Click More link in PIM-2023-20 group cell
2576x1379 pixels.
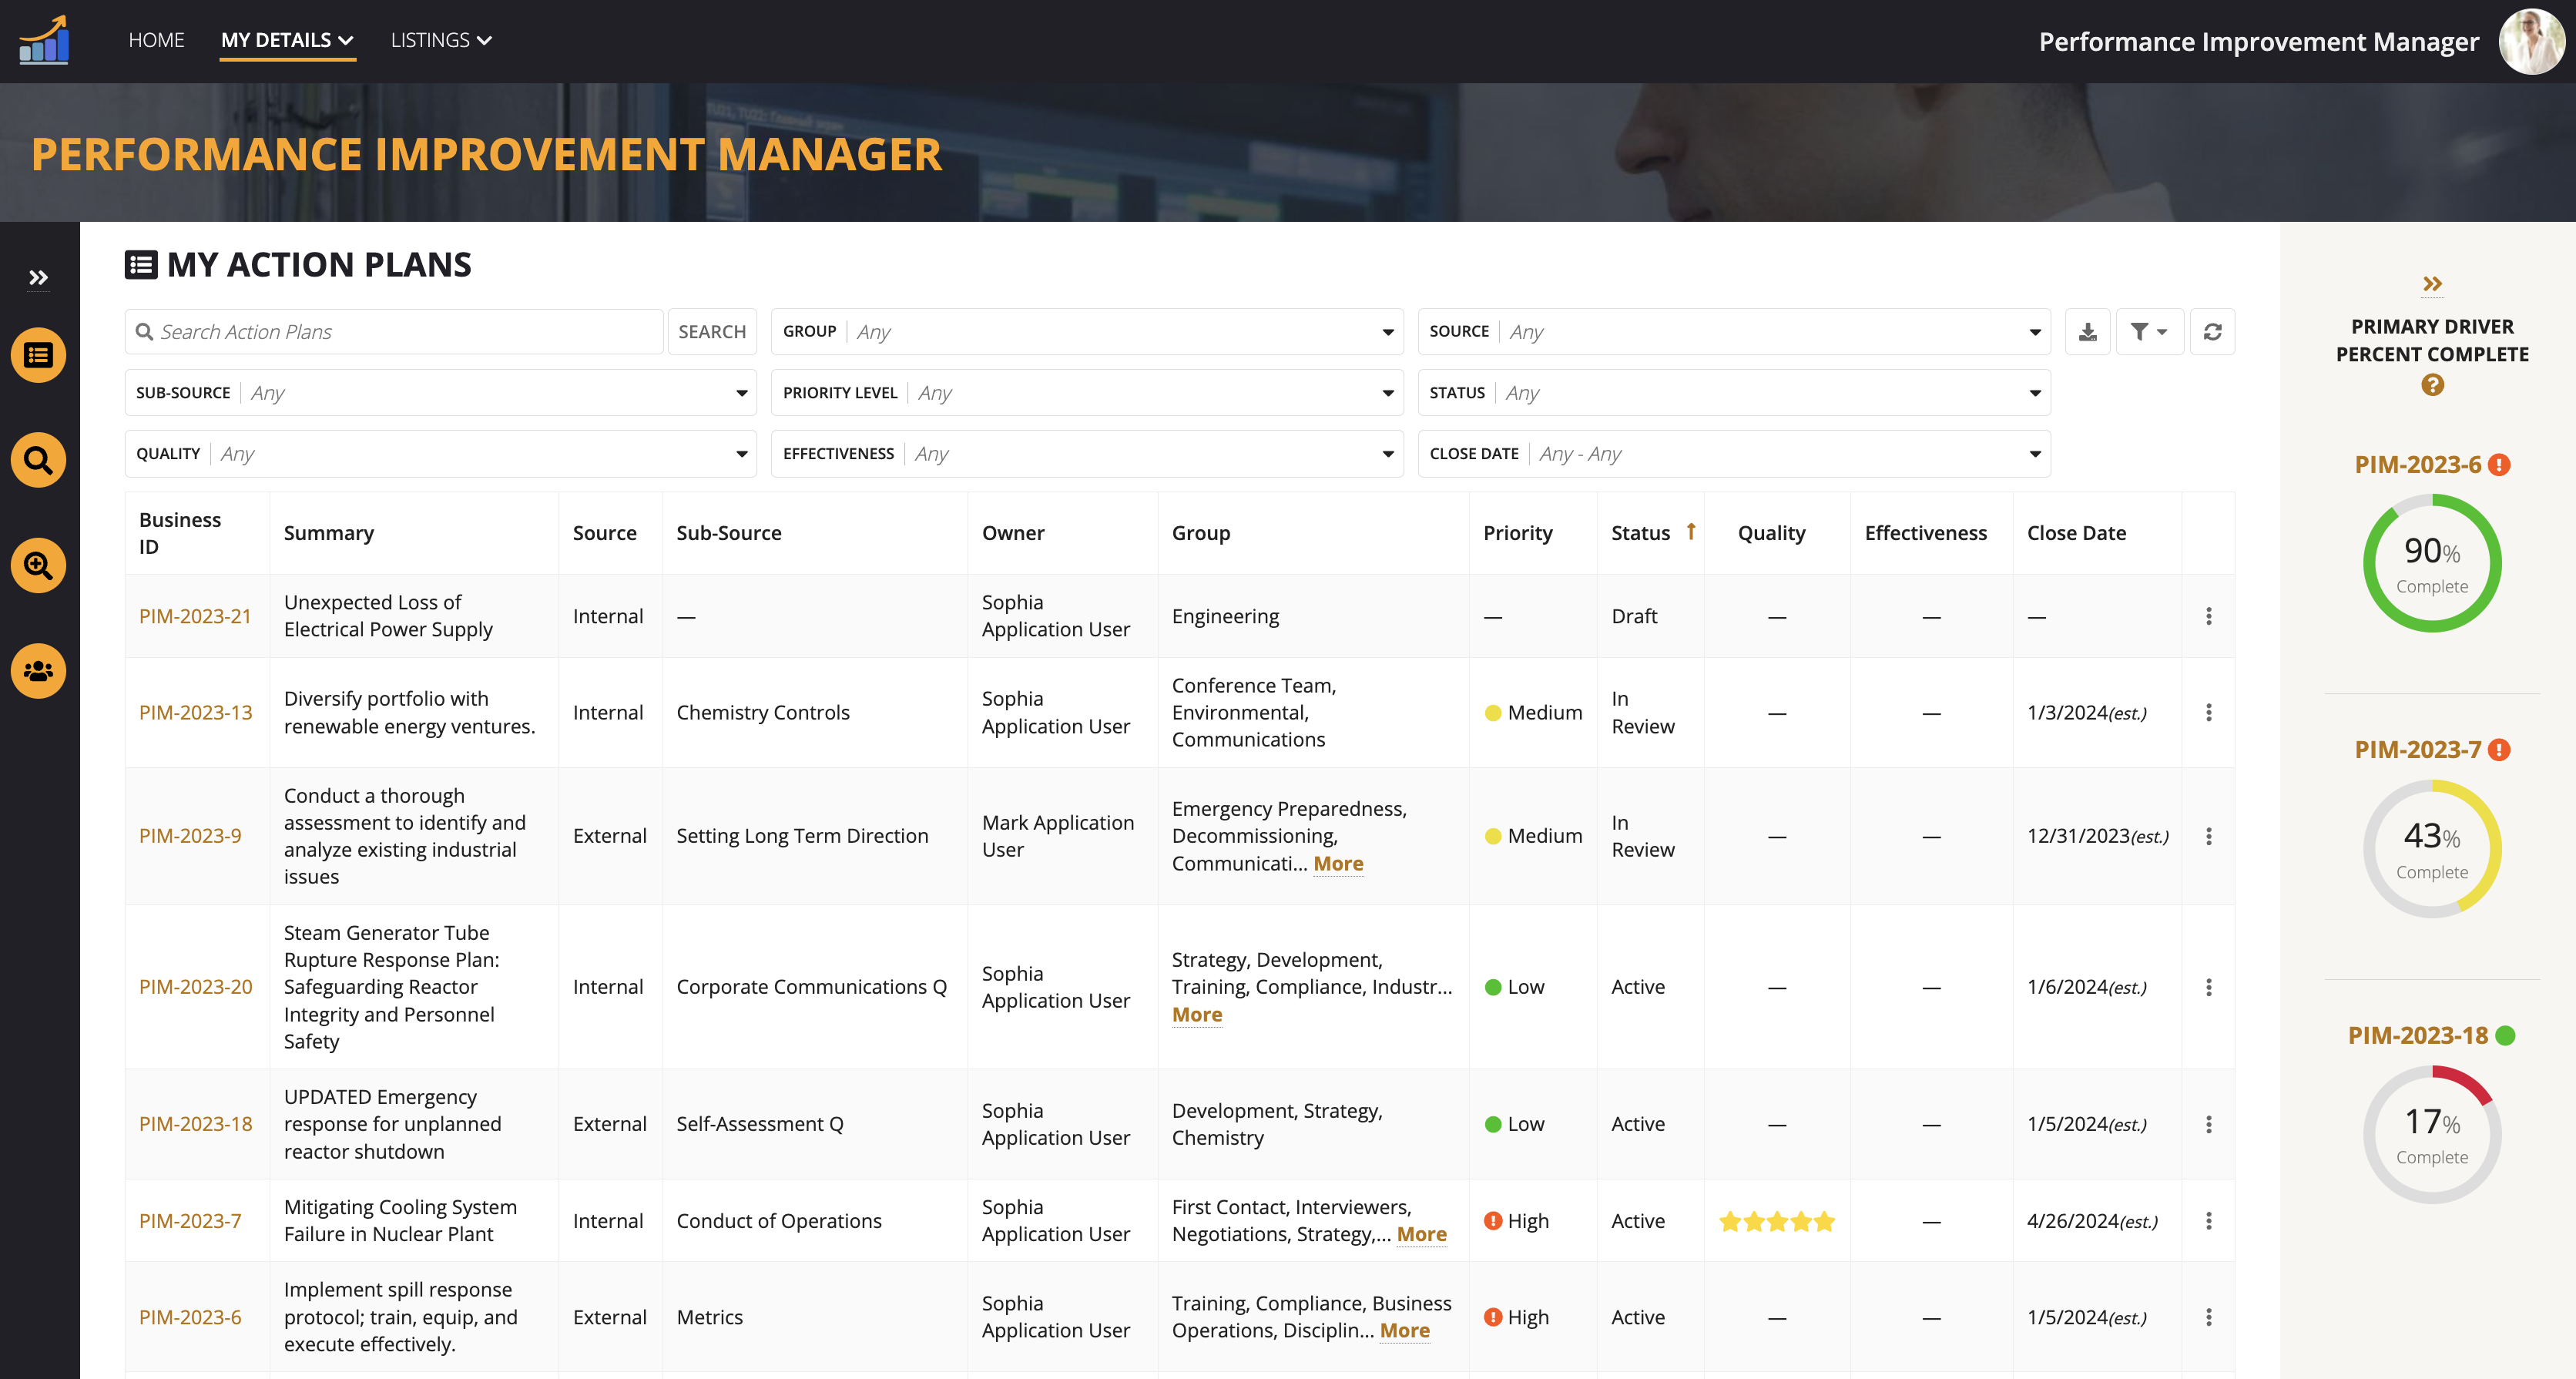1197,1014
